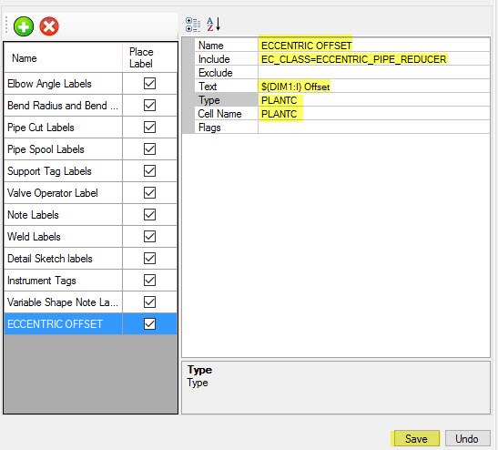Select the Support Tag Labels row
Viewport: 498px width, 450px height.
pyautogui.click(x=90, y=171)
